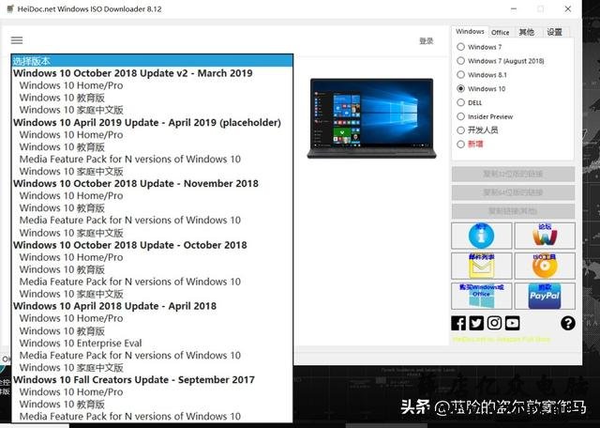This screenshot has width=600, height=428.
Task: Choose Windows 10 教育版 under March 2019 v2
Action: pos(152,98)
